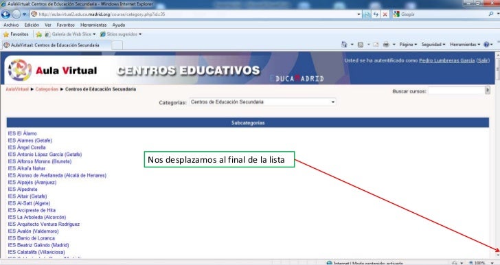Open the Edición menu
The height and width of the screenshot is (265, 500).
tap(32, 25)
